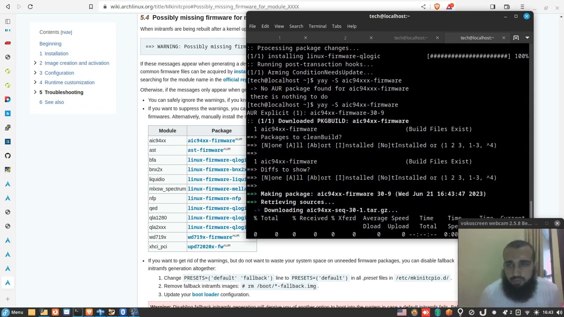Open the Terminal menu
The width and height of the screenshot is (564, 317).
(x=317, y=26)
